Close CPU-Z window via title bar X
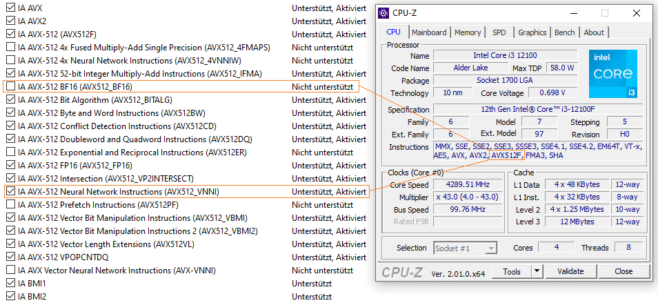 (637, 13)
